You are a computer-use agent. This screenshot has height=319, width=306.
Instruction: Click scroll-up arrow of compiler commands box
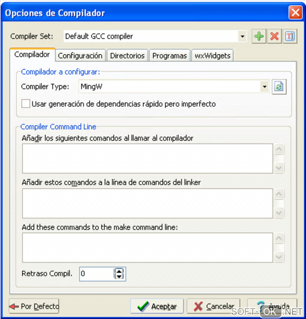click(x=279, y=149)
